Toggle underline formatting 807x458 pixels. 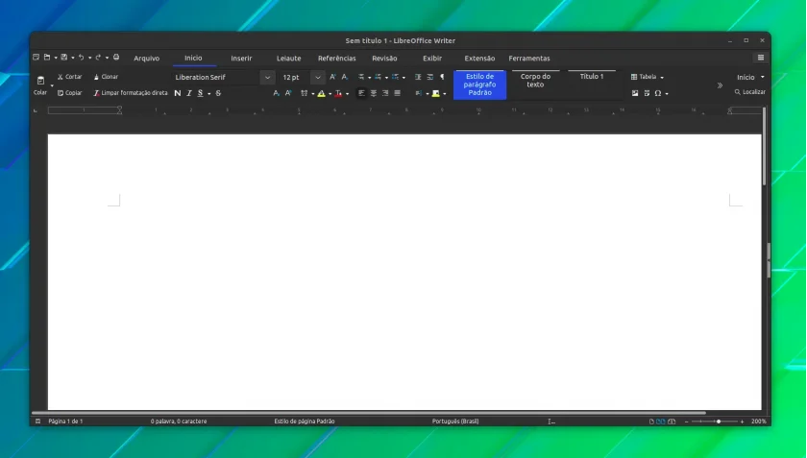200,93
